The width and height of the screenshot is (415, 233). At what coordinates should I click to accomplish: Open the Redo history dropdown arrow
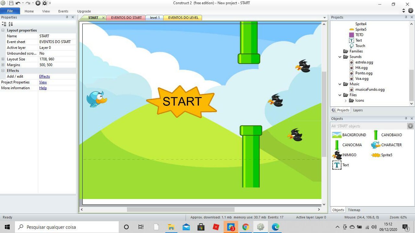pos(33,3)
